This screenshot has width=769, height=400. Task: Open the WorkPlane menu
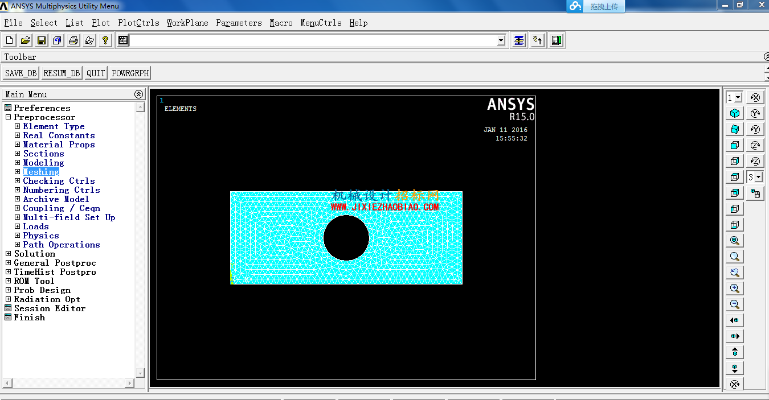tap(187, 23)
